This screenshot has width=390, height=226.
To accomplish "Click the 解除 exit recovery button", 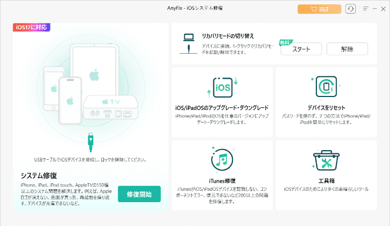I will (347, 49).
